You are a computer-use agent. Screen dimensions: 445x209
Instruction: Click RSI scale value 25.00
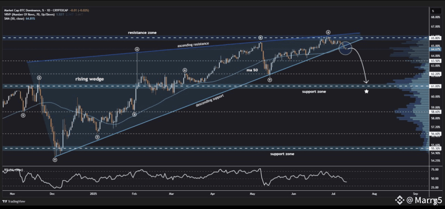click(x=435, y=188)
